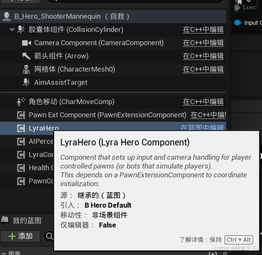This screenshot has height=255, width=262.
Task: Select the AIPerce component row
Action: (x=27, y=142)
